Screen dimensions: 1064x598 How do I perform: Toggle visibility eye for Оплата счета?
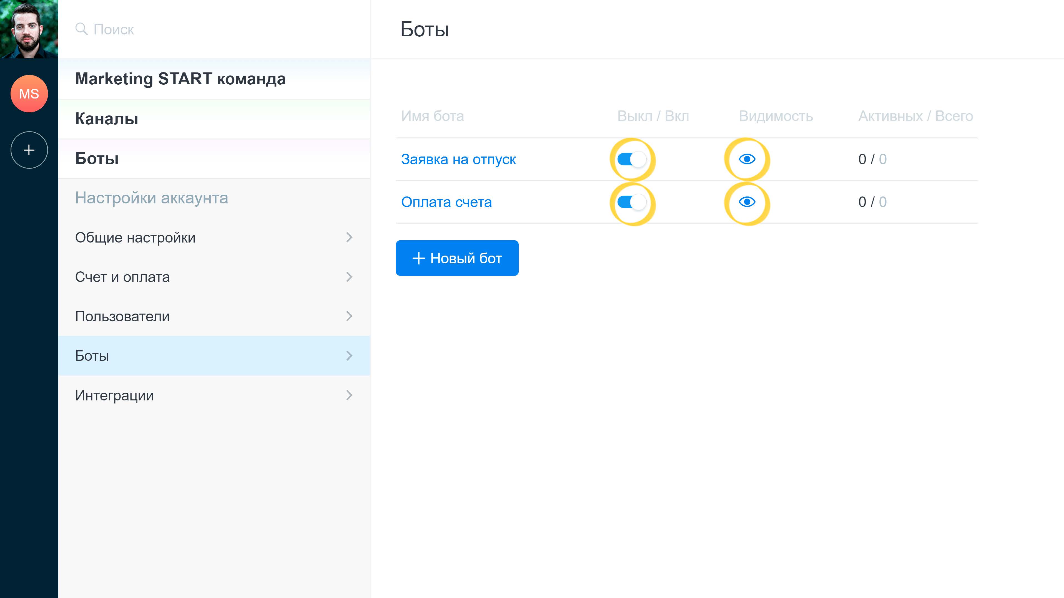[x=747, y=202]
